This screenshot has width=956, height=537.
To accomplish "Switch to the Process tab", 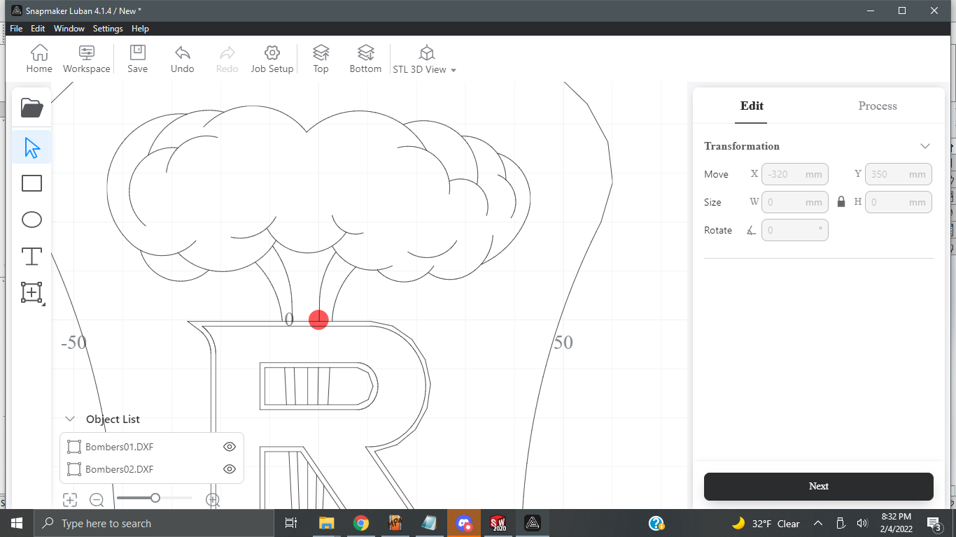I will coord(877,106).
